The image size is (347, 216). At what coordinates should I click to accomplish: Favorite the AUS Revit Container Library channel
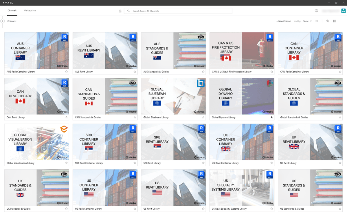tap(66, 72)
